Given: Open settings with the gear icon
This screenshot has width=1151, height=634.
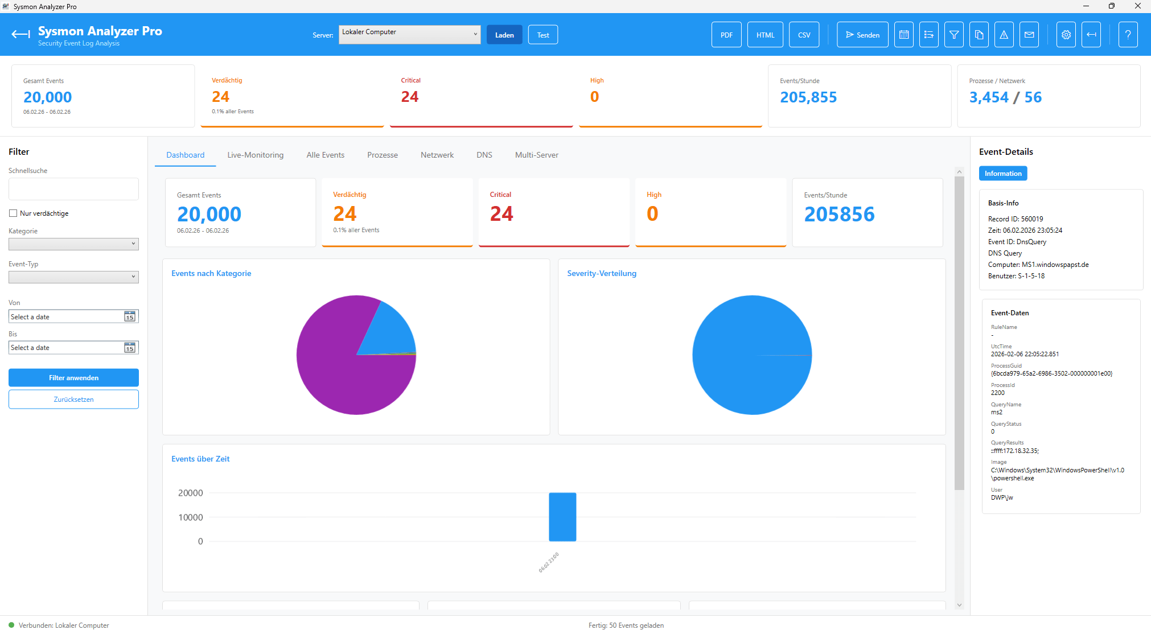Looking at the screenshot, I should click(1066, 35).
